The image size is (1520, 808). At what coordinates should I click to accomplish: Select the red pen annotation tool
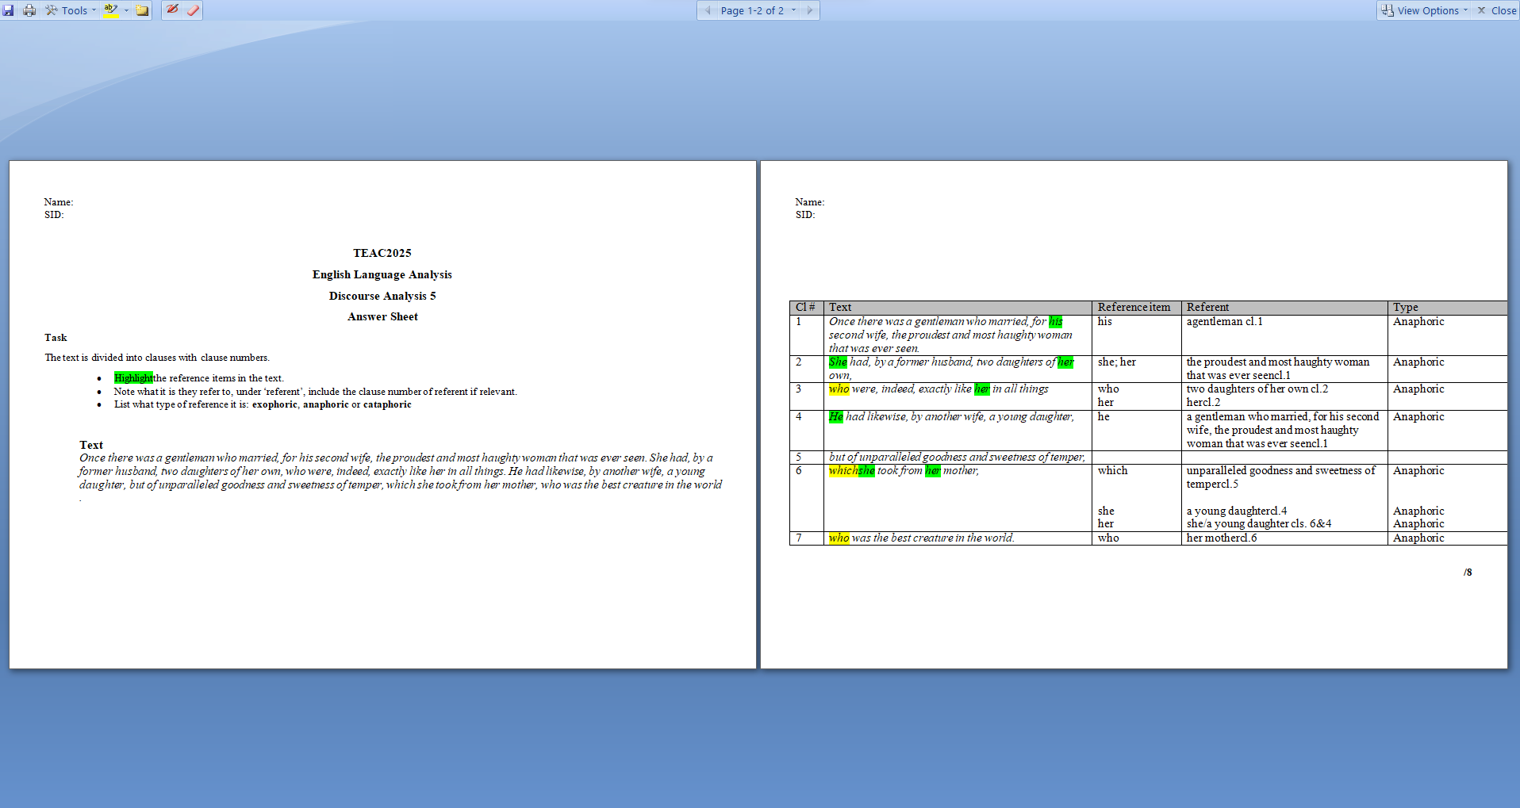tap(173, 10)
